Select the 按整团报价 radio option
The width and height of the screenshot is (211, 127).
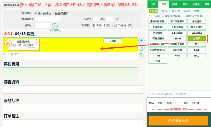tap(53, 13)
